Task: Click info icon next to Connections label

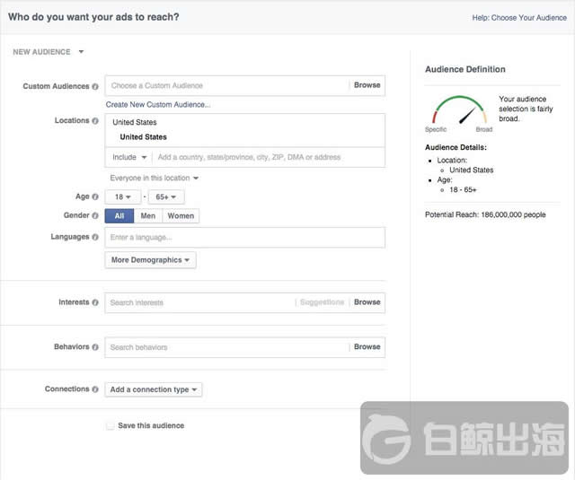Action: click(x=96, y=389)
